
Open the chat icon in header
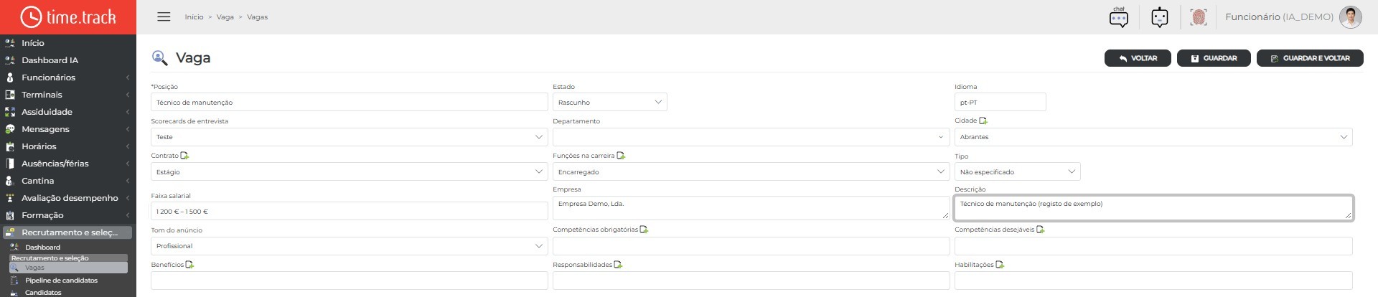coord(1119,17)
